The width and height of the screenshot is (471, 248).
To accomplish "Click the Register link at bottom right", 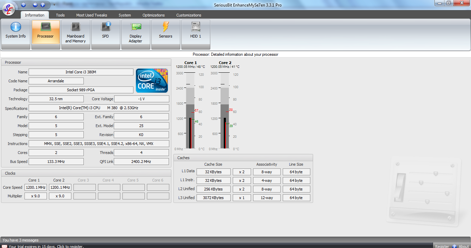I will pyautogui.click(x=442, y=246).
